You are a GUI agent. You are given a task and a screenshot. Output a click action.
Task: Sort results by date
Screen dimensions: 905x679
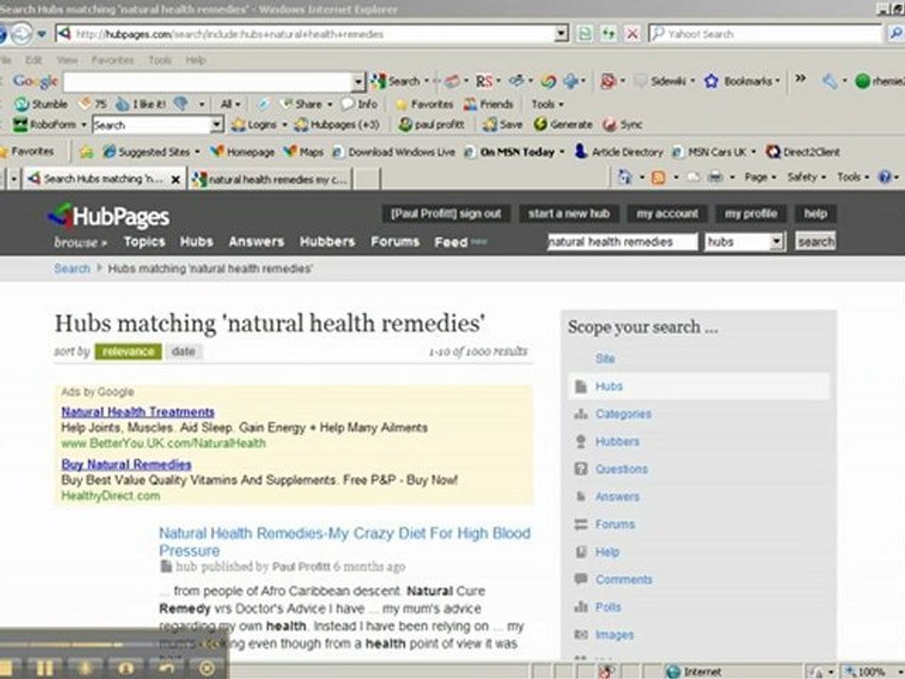point(184,352)
